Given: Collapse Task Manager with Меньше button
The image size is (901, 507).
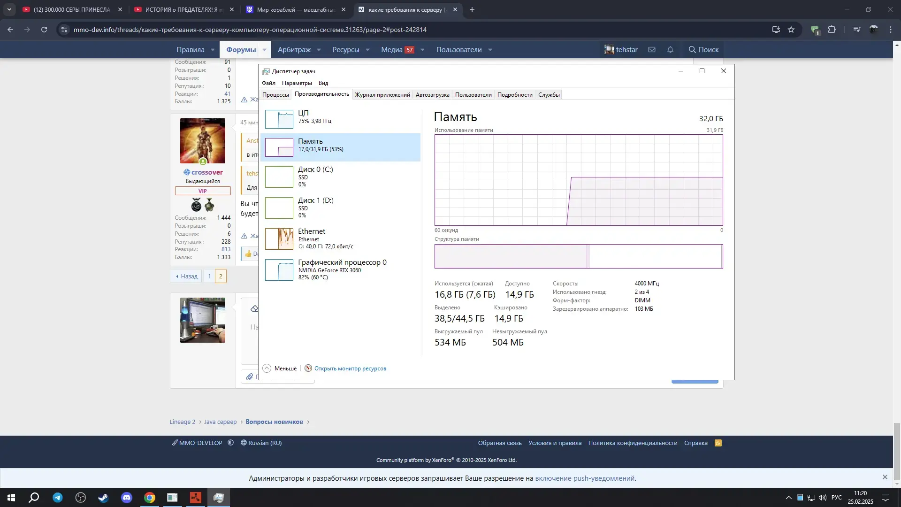Looking at the screenshot, I should pyautogui.click(x=280, y=368).
